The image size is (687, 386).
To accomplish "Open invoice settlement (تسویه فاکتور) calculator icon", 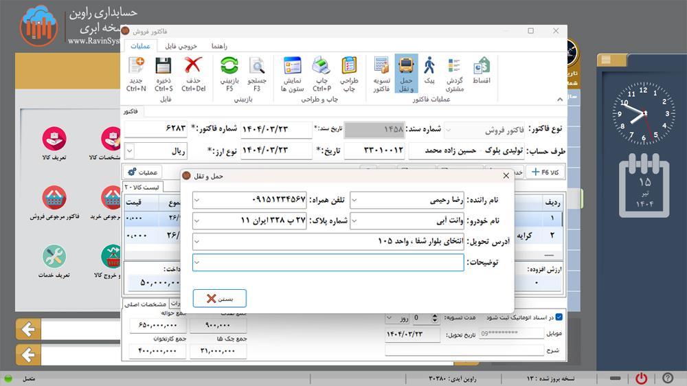I will point(381,67).
